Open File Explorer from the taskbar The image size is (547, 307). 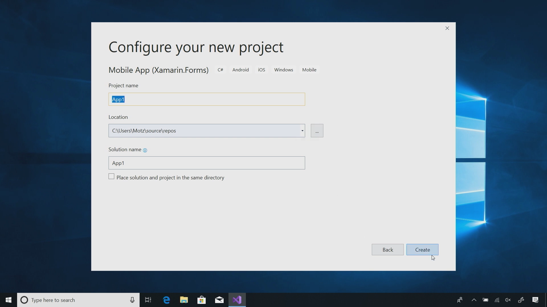click(x=184, y=300)
